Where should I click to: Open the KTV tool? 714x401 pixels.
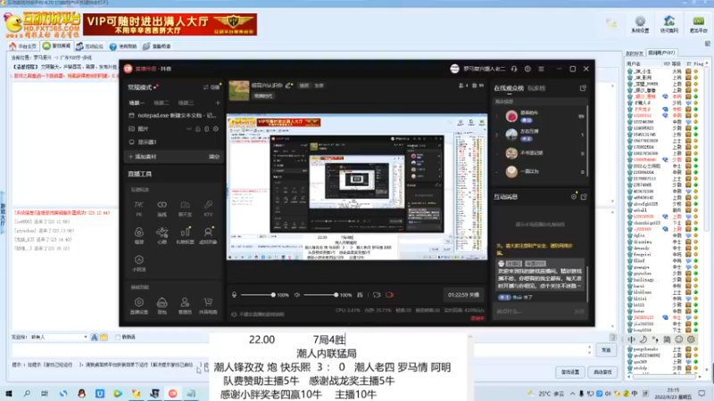[x=208, y=208]
